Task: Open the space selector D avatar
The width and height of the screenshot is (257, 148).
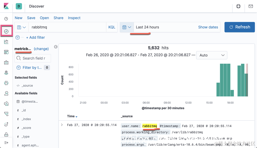Action: click(x=19, y=6)
